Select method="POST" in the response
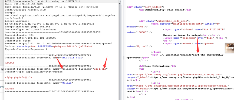 pos(136,27)
